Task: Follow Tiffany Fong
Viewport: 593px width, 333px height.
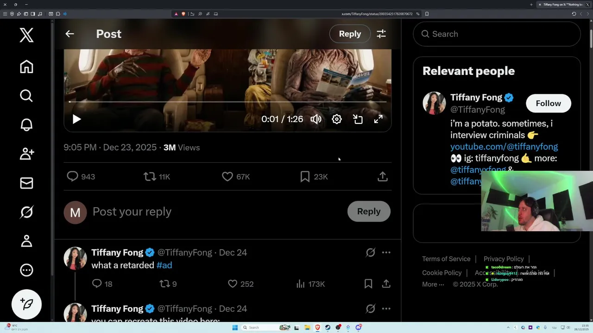Action: [549, 104]
